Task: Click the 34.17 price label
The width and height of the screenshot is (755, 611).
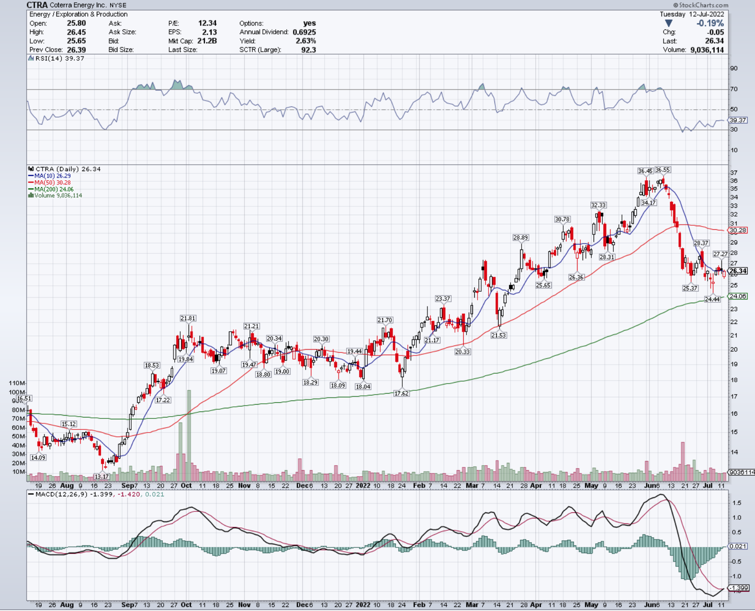Action: 649,202
